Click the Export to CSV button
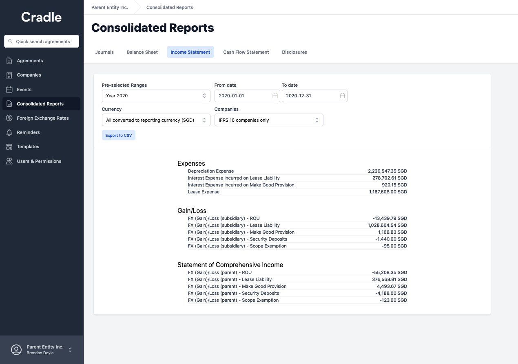The width and height of the screenshot is (518, 364). coord(119,136)
